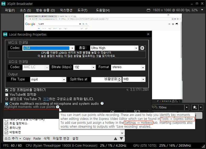Click FPS 60 / 60 status text
Viewport: 206px width, 149px height.
[12, 145]
